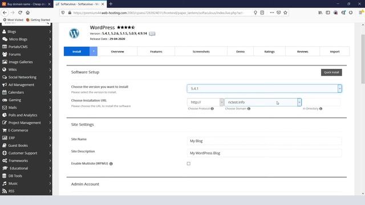
Task: Open the Project Management edit icon
Action: (5, 123)
